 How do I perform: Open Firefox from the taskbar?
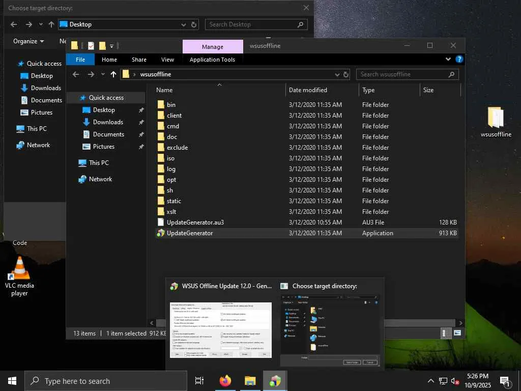pyautogui.click(x=225, y=381)
